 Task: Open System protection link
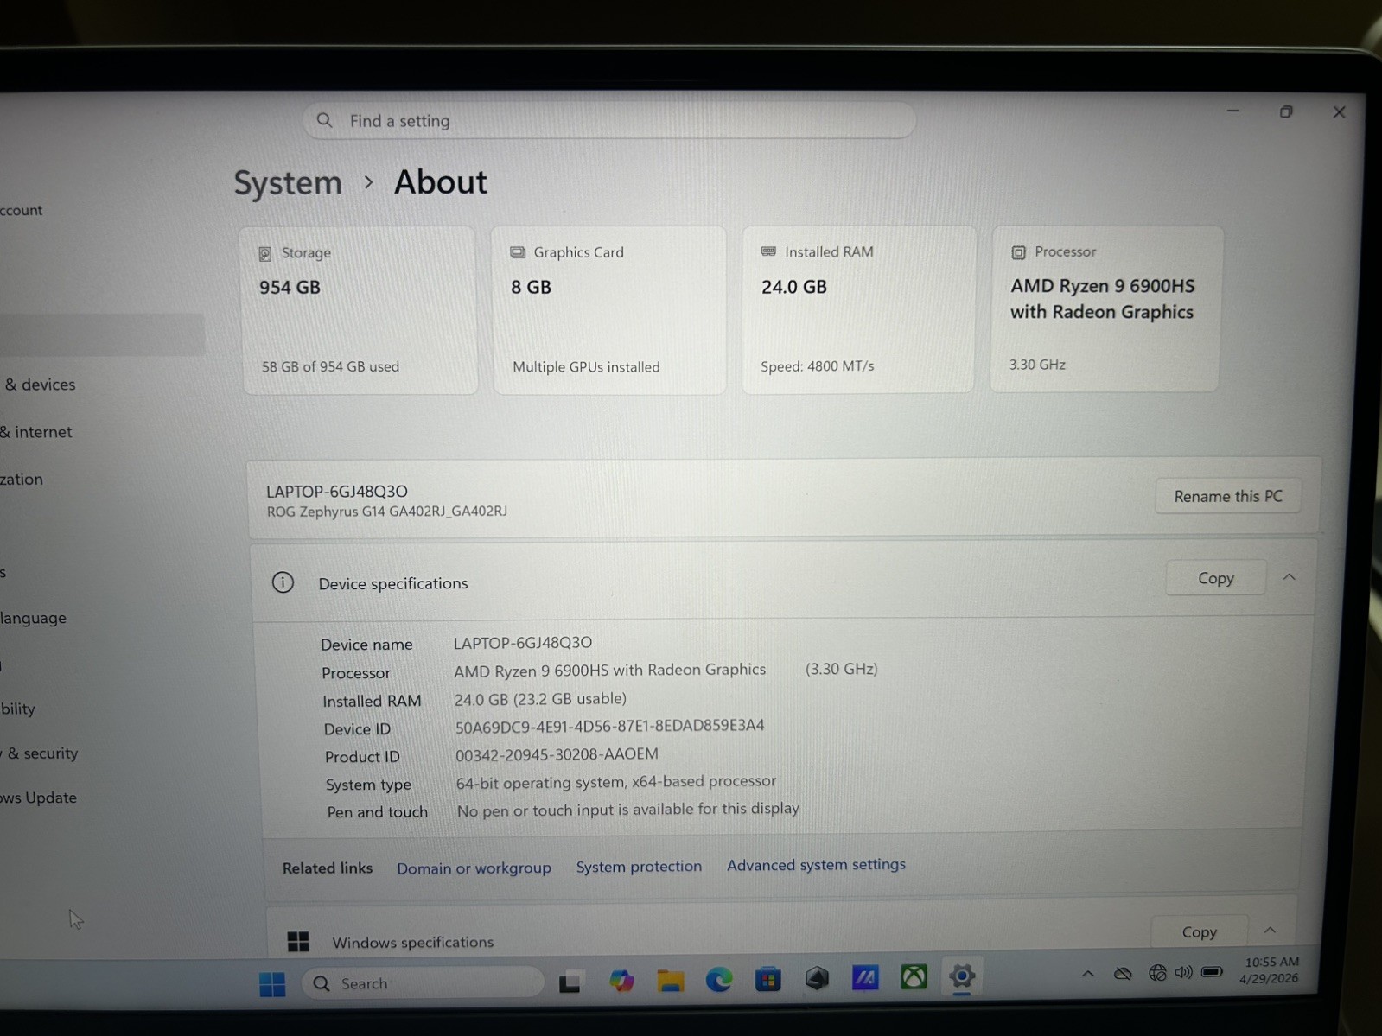pos(639,866)
